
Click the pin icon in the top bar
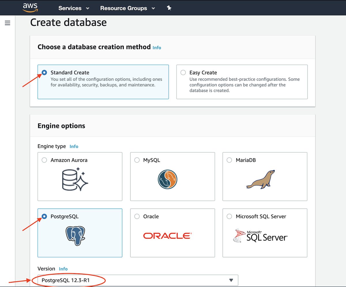[x=169, y=8]
